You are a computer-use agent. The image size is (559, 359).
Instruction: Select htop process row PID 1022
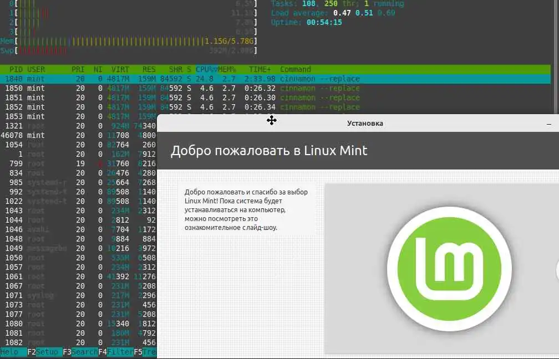pyautogui.click(x=78, y=201)
